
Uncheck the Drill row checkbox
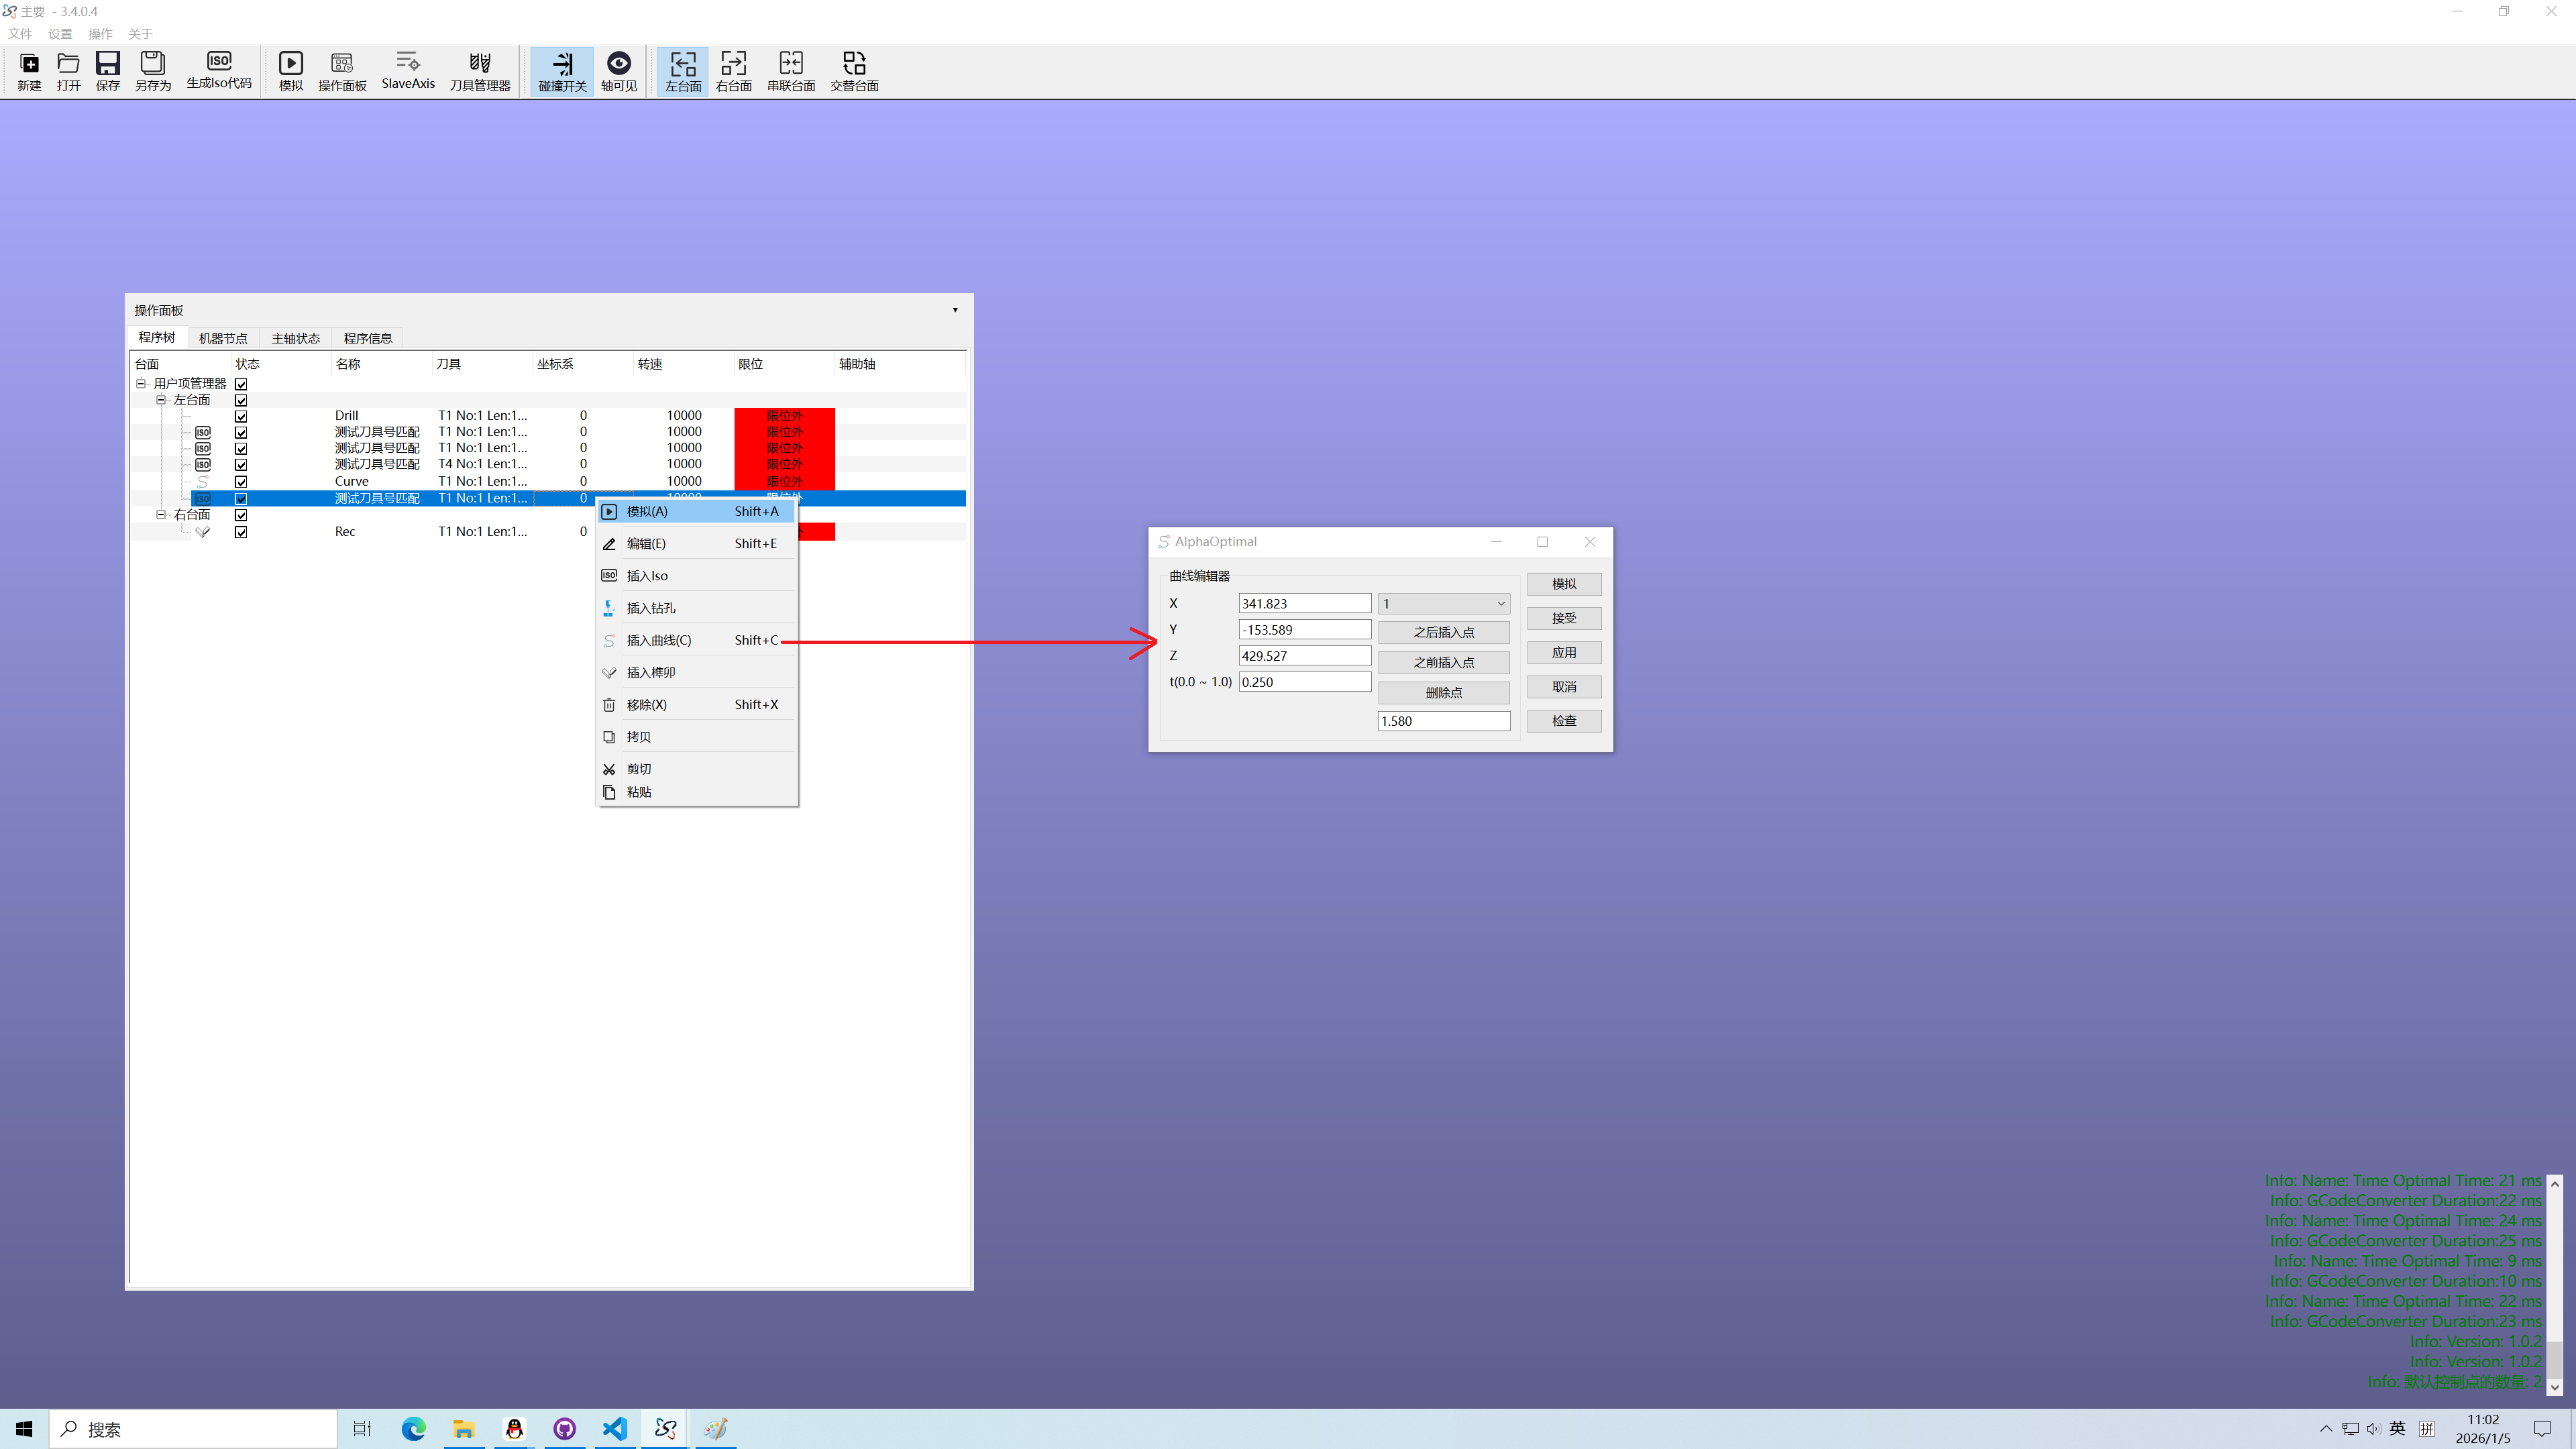[x=241, y=416]
